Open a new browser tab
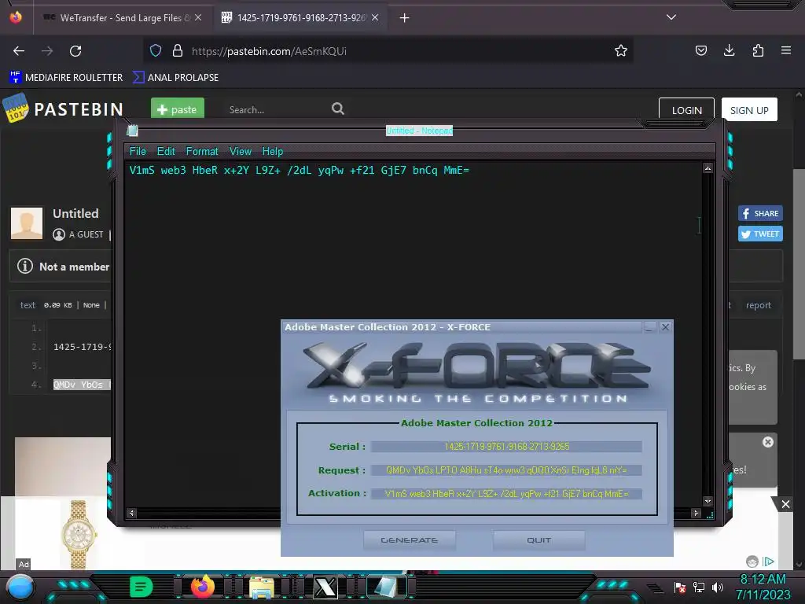 (x=405, y=18)
